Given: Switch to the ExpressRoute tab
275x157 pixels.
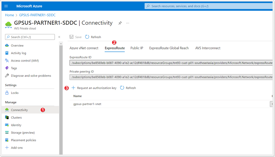Looking at the screenshot, I should pyautogui.click(x=115, y=48).
